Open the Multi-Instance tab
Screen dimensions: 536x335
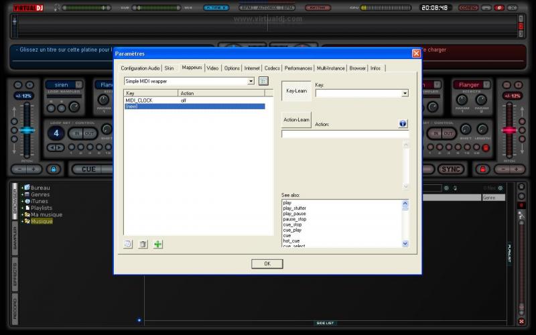click(x=330, y=68)
